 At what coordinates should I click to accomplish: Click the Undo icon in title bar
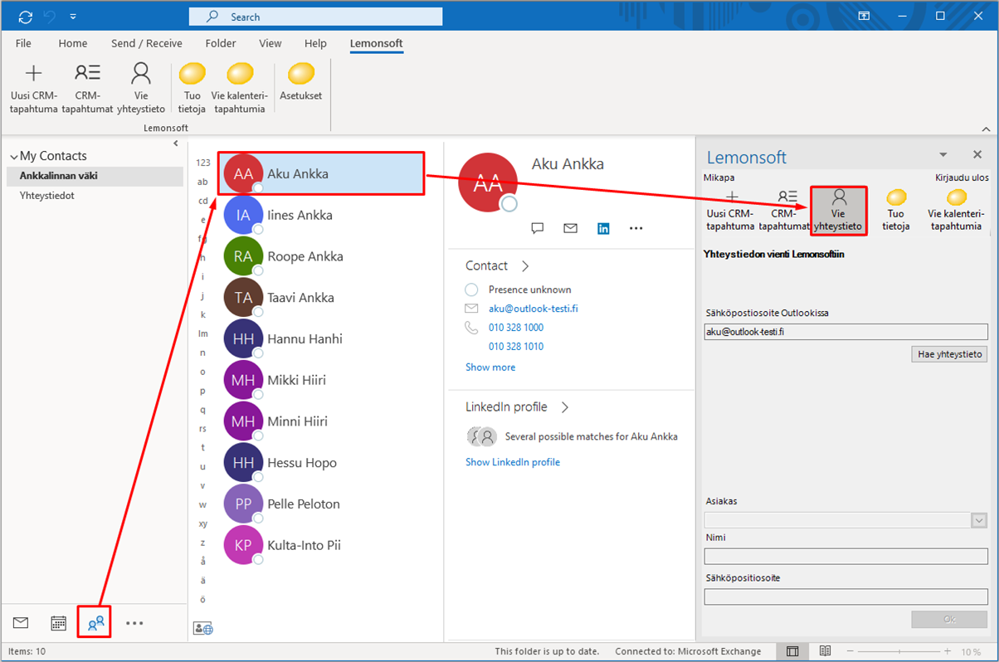(51, 16)
